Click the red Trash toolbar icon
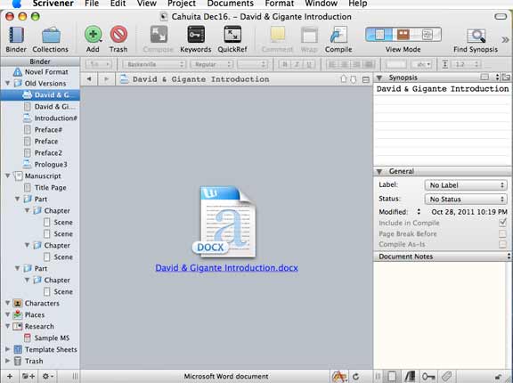Screen dimensions: 513x383 [x=118, y=35]
